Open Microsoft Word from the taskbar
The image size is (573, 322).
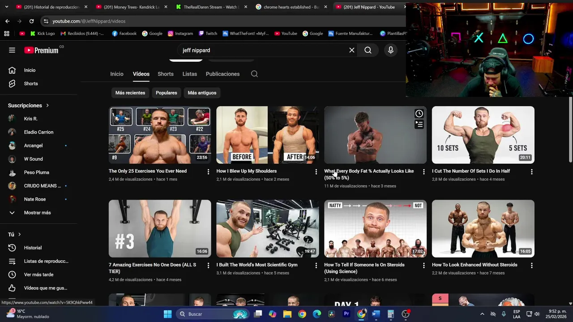(x=376, y=314)
